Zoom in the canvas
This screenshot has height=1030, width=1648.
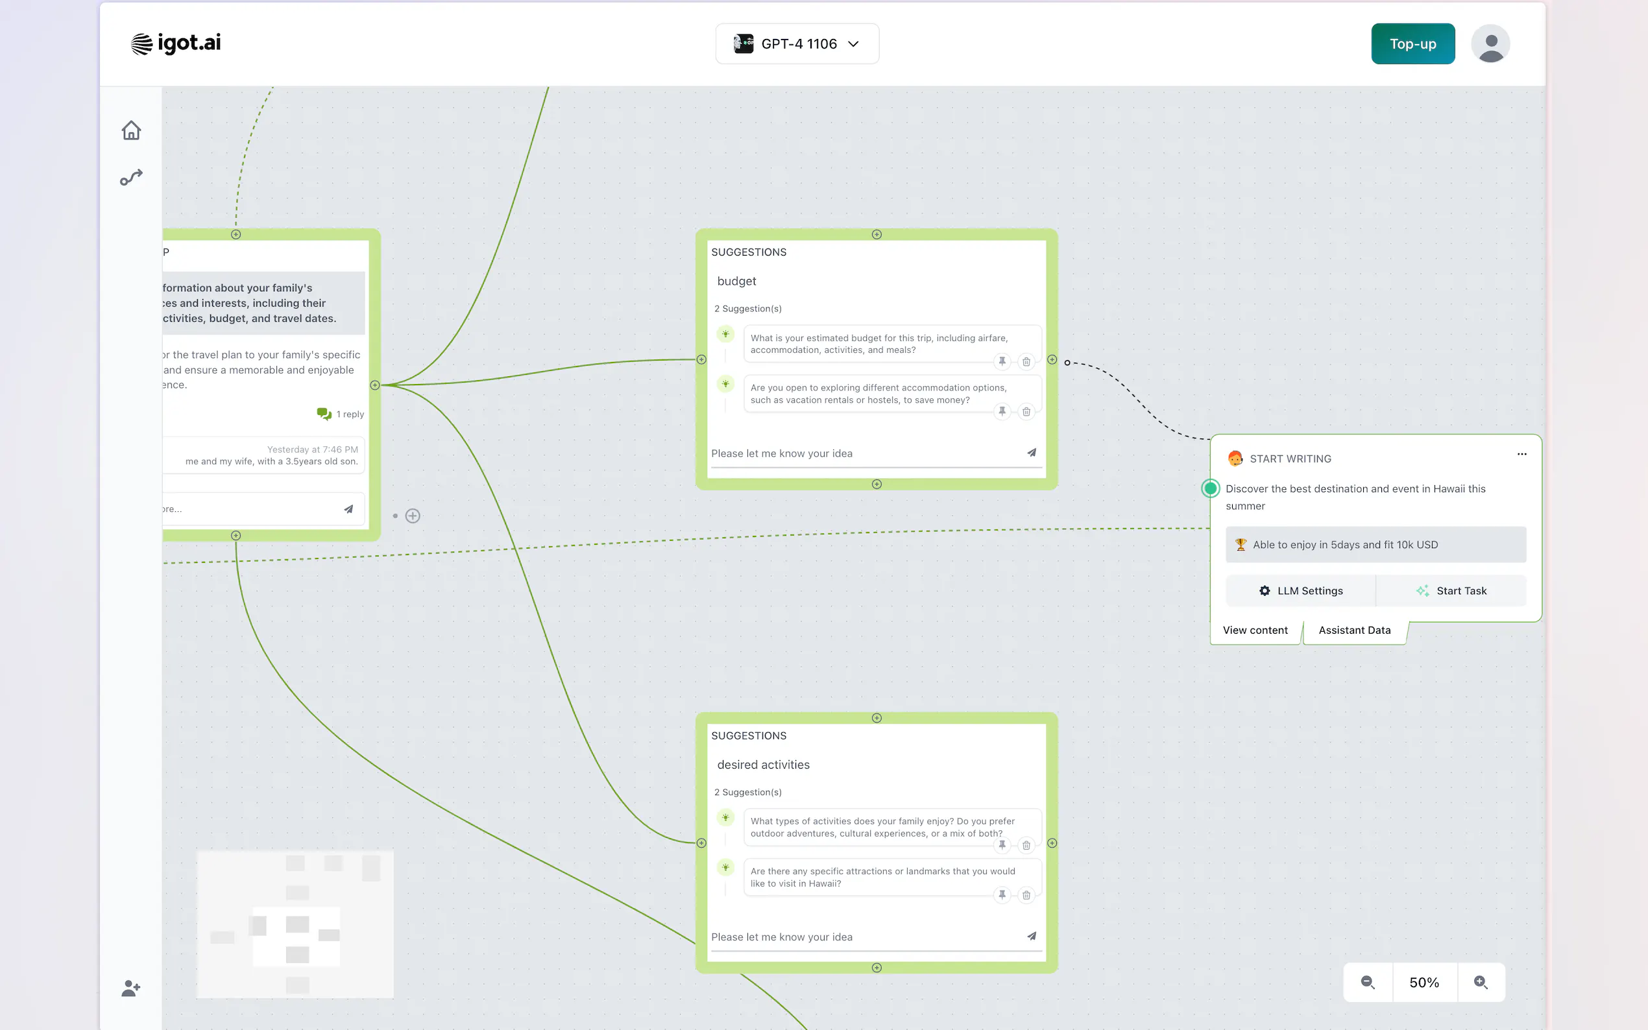pos(1481,982)
